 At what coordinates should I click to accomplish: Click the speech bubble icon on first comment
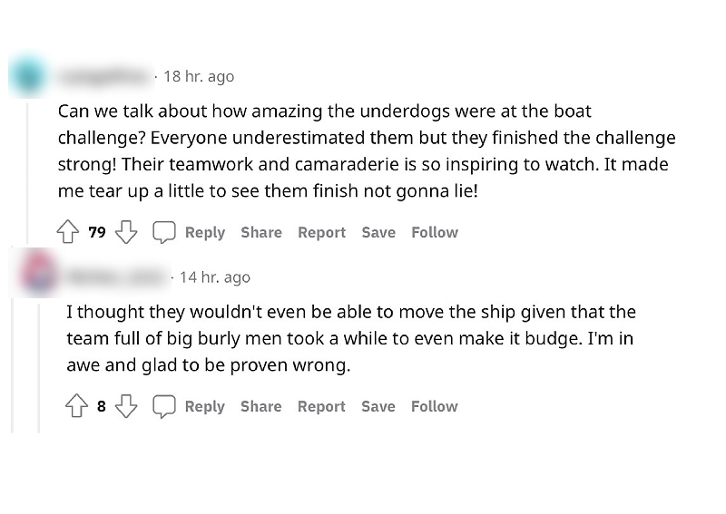(x=163, y=233)
